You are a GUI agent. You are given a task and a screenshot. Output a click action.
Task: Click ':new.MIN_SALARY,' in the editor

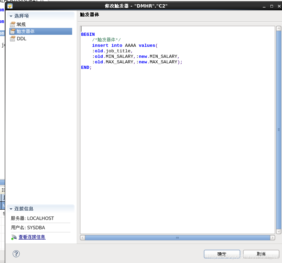(158, 56)
